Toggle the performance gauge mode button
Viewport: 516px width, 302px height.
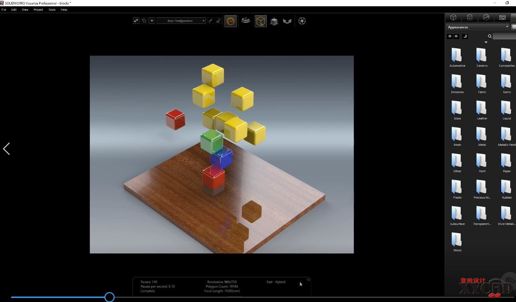point(231,21)
